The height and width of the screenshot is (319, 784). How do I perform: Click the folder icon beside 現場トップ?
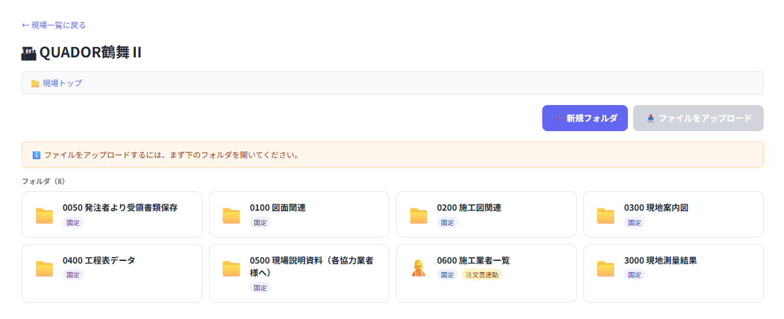(35, 84)
